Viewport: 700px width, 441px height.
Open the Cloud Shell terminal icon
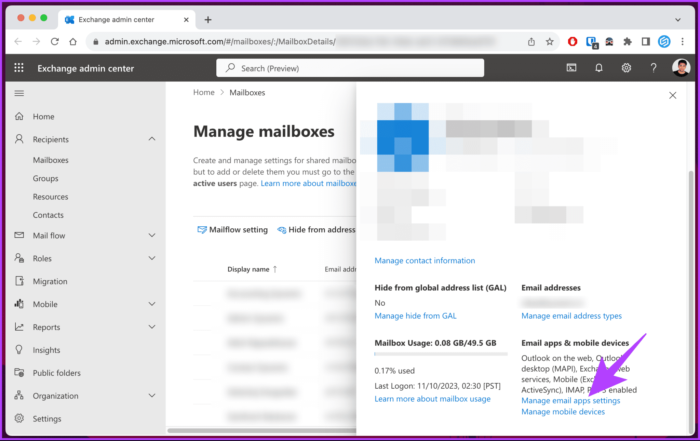(x=571, y=68)
